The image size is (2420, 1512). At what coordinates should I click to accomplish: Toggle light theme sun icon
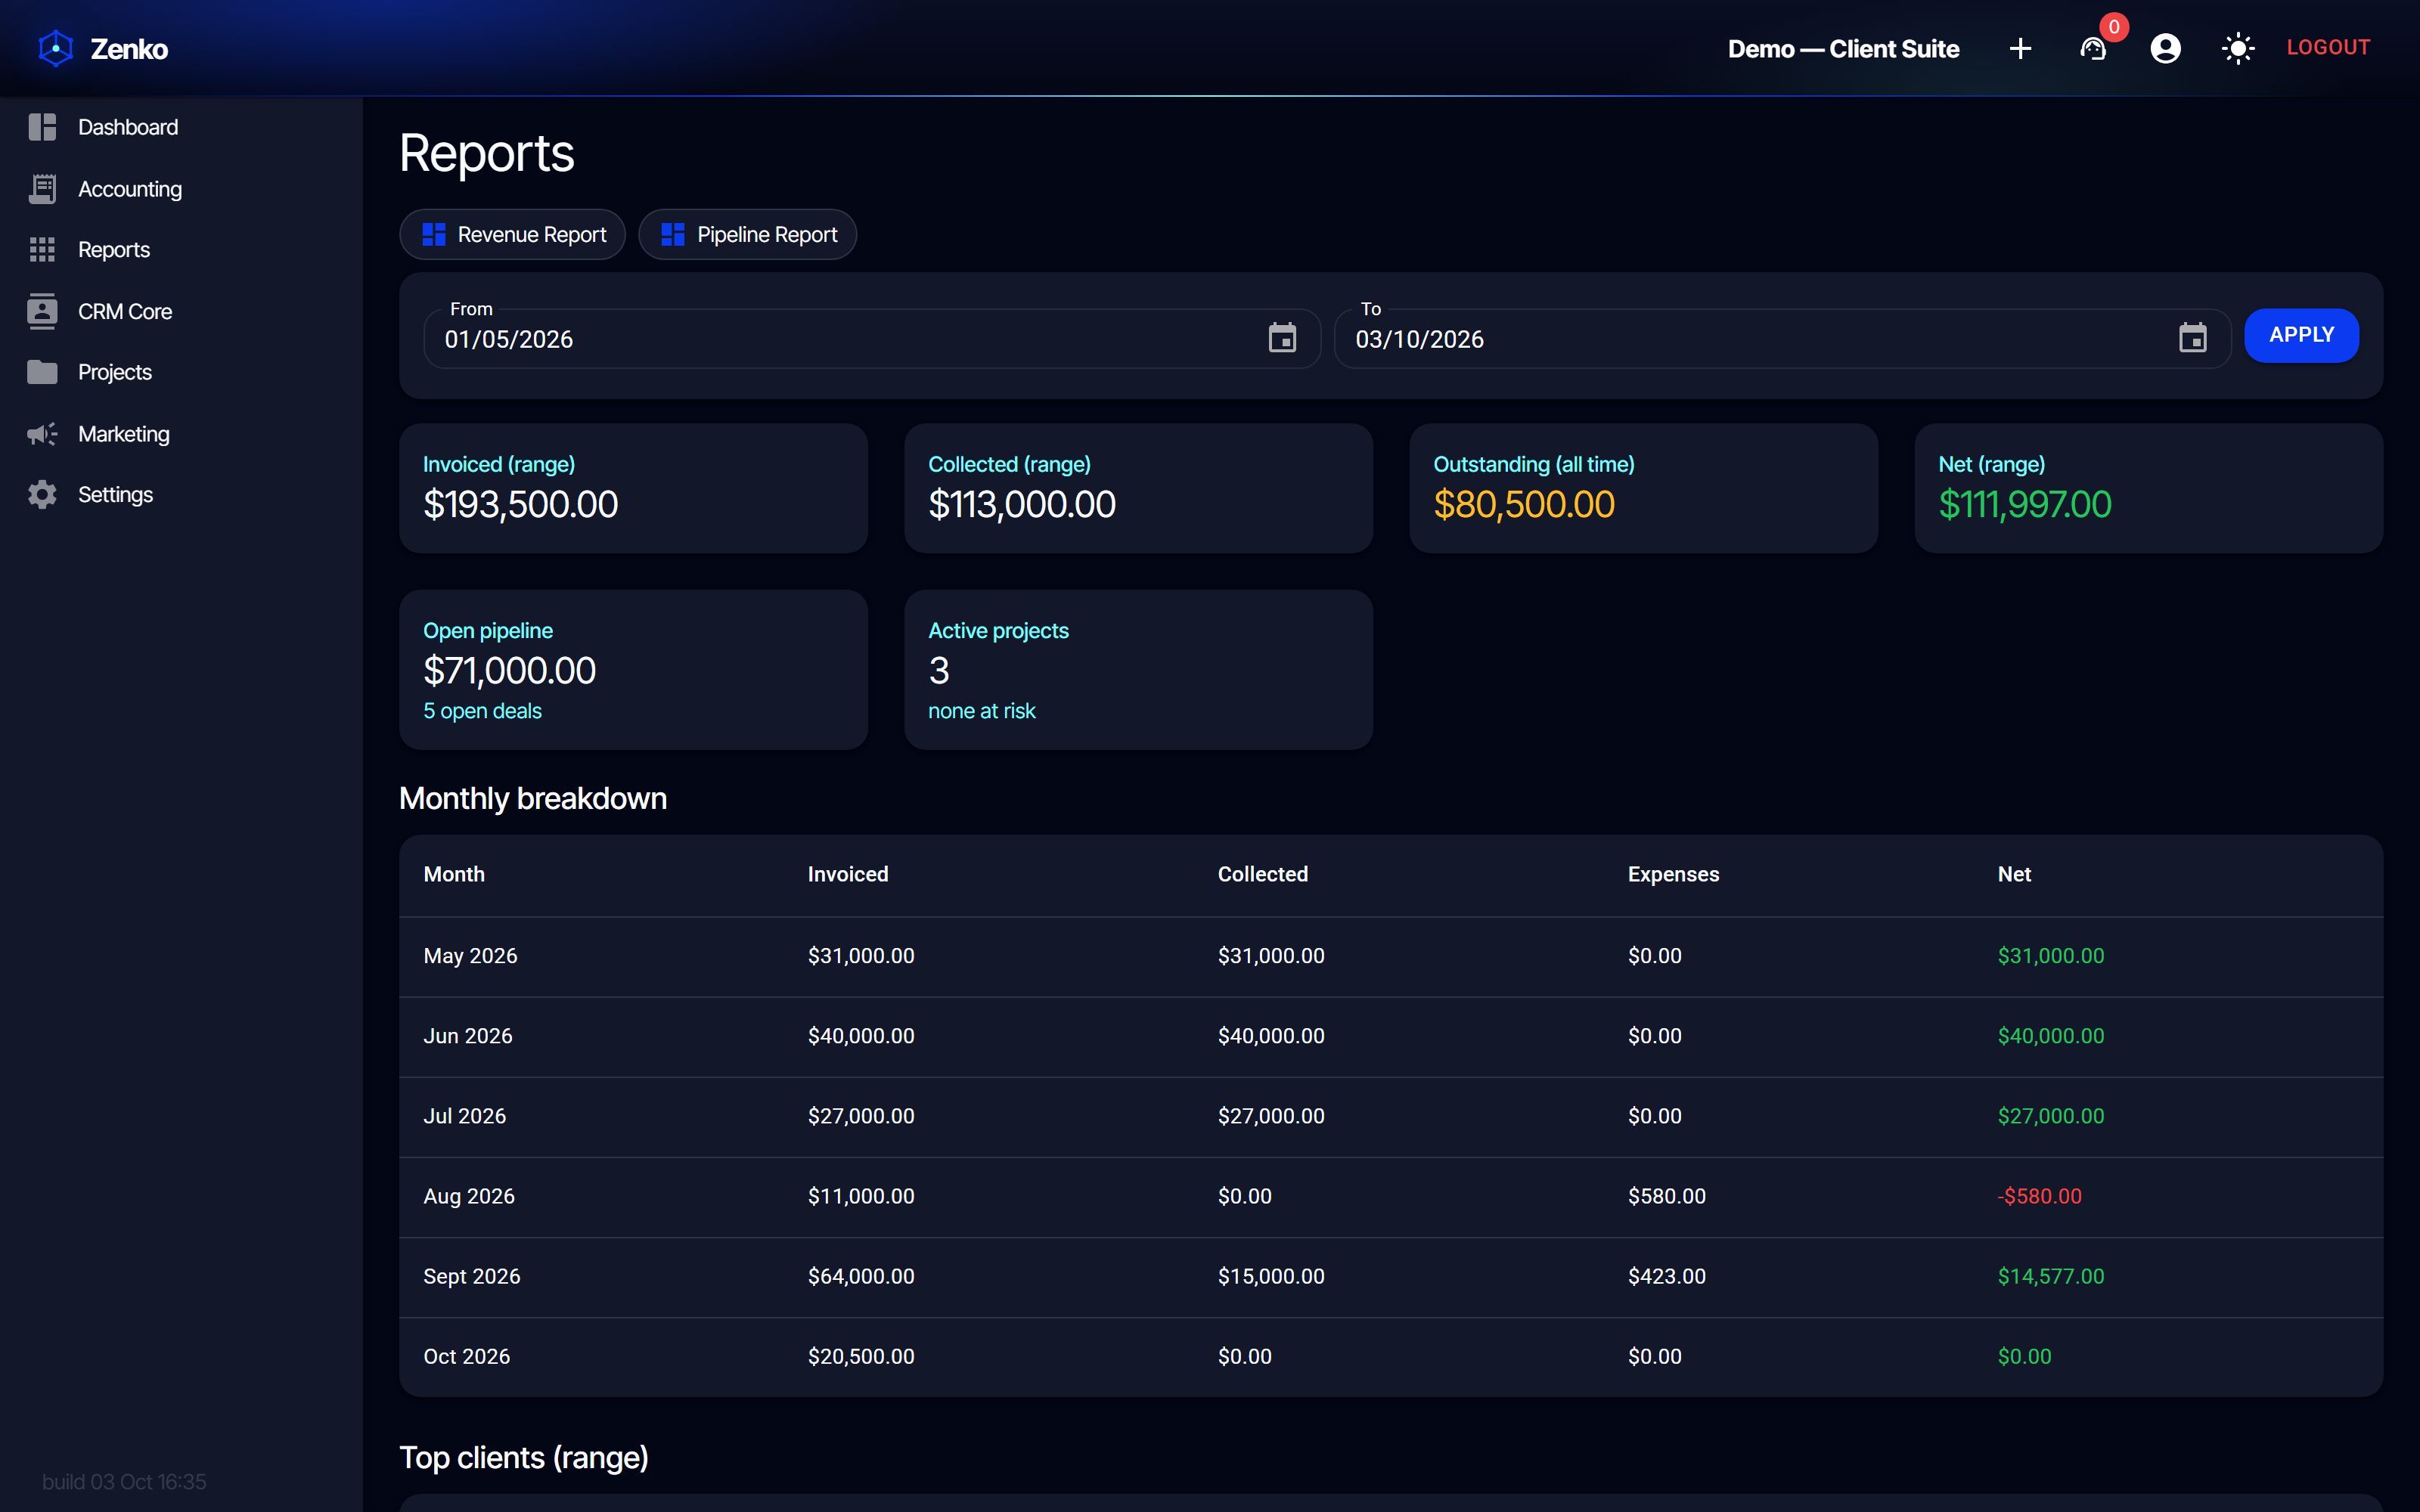tap(2238, 48)
